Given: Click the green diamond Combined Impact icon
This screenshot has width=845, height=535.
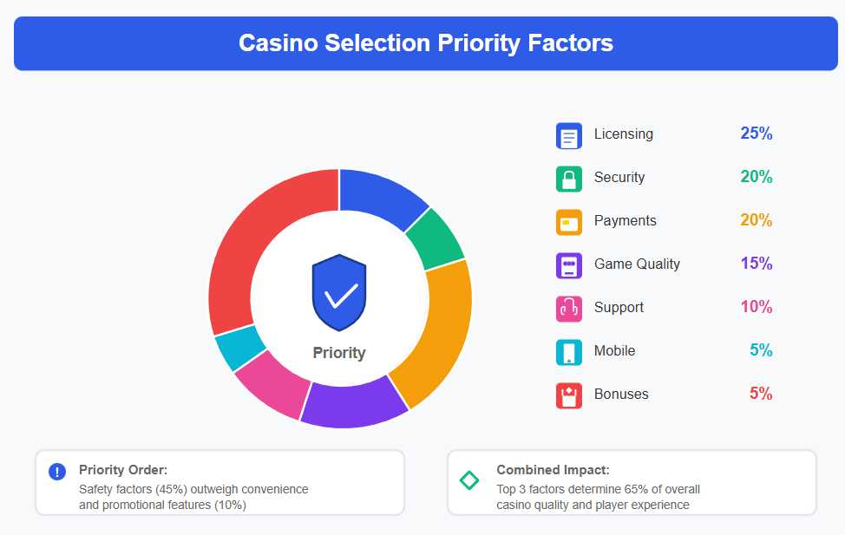Looking at the screenshot, I should coord(469,480).
